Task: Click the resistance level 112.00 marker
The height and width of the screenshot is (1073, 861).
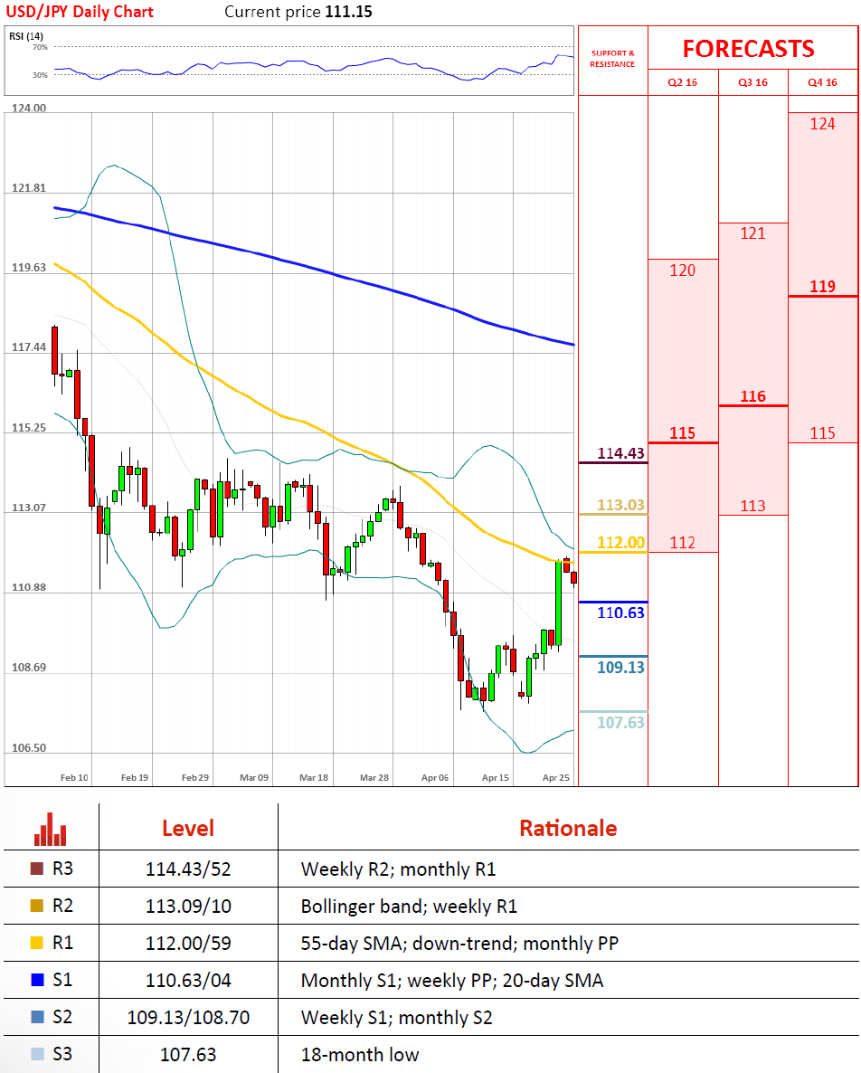Action: click(620, 543)
